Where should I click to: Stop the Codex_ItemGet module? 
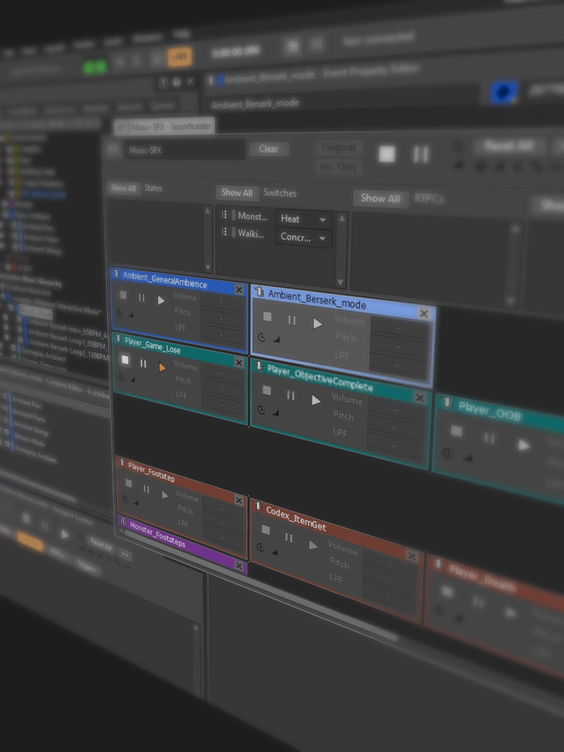264,530
